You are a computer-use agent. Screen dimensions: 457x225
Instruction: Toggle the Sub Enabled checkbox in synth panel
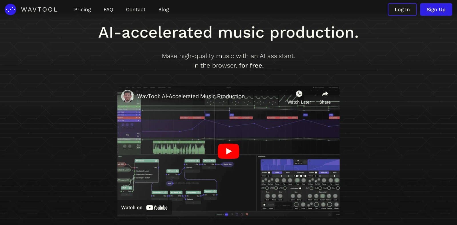(300, 188)
